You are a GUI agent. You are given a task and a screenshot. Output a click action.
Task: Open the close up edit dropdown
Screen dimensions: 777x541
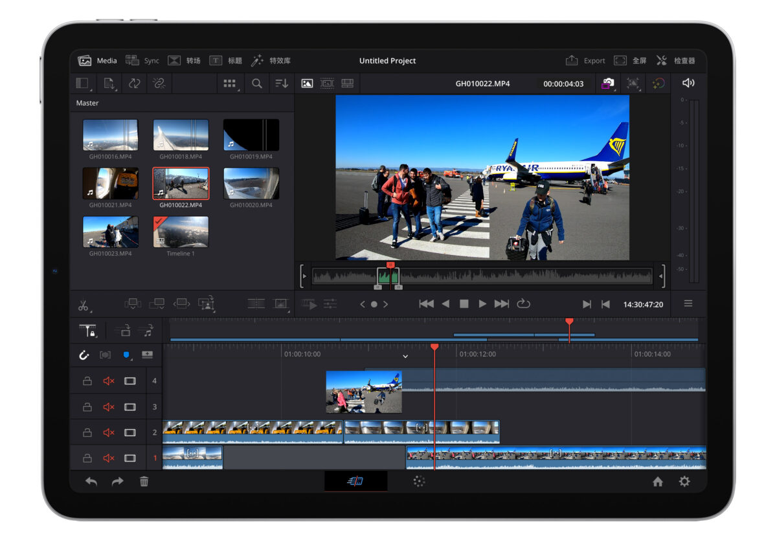[207, 303]
